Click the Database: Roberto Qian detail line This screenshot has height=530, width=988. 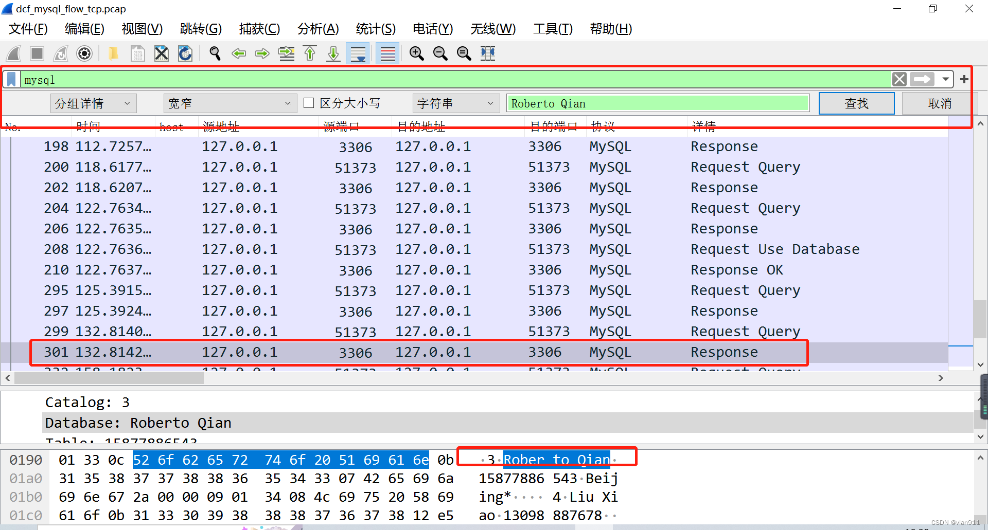[507, 423]
